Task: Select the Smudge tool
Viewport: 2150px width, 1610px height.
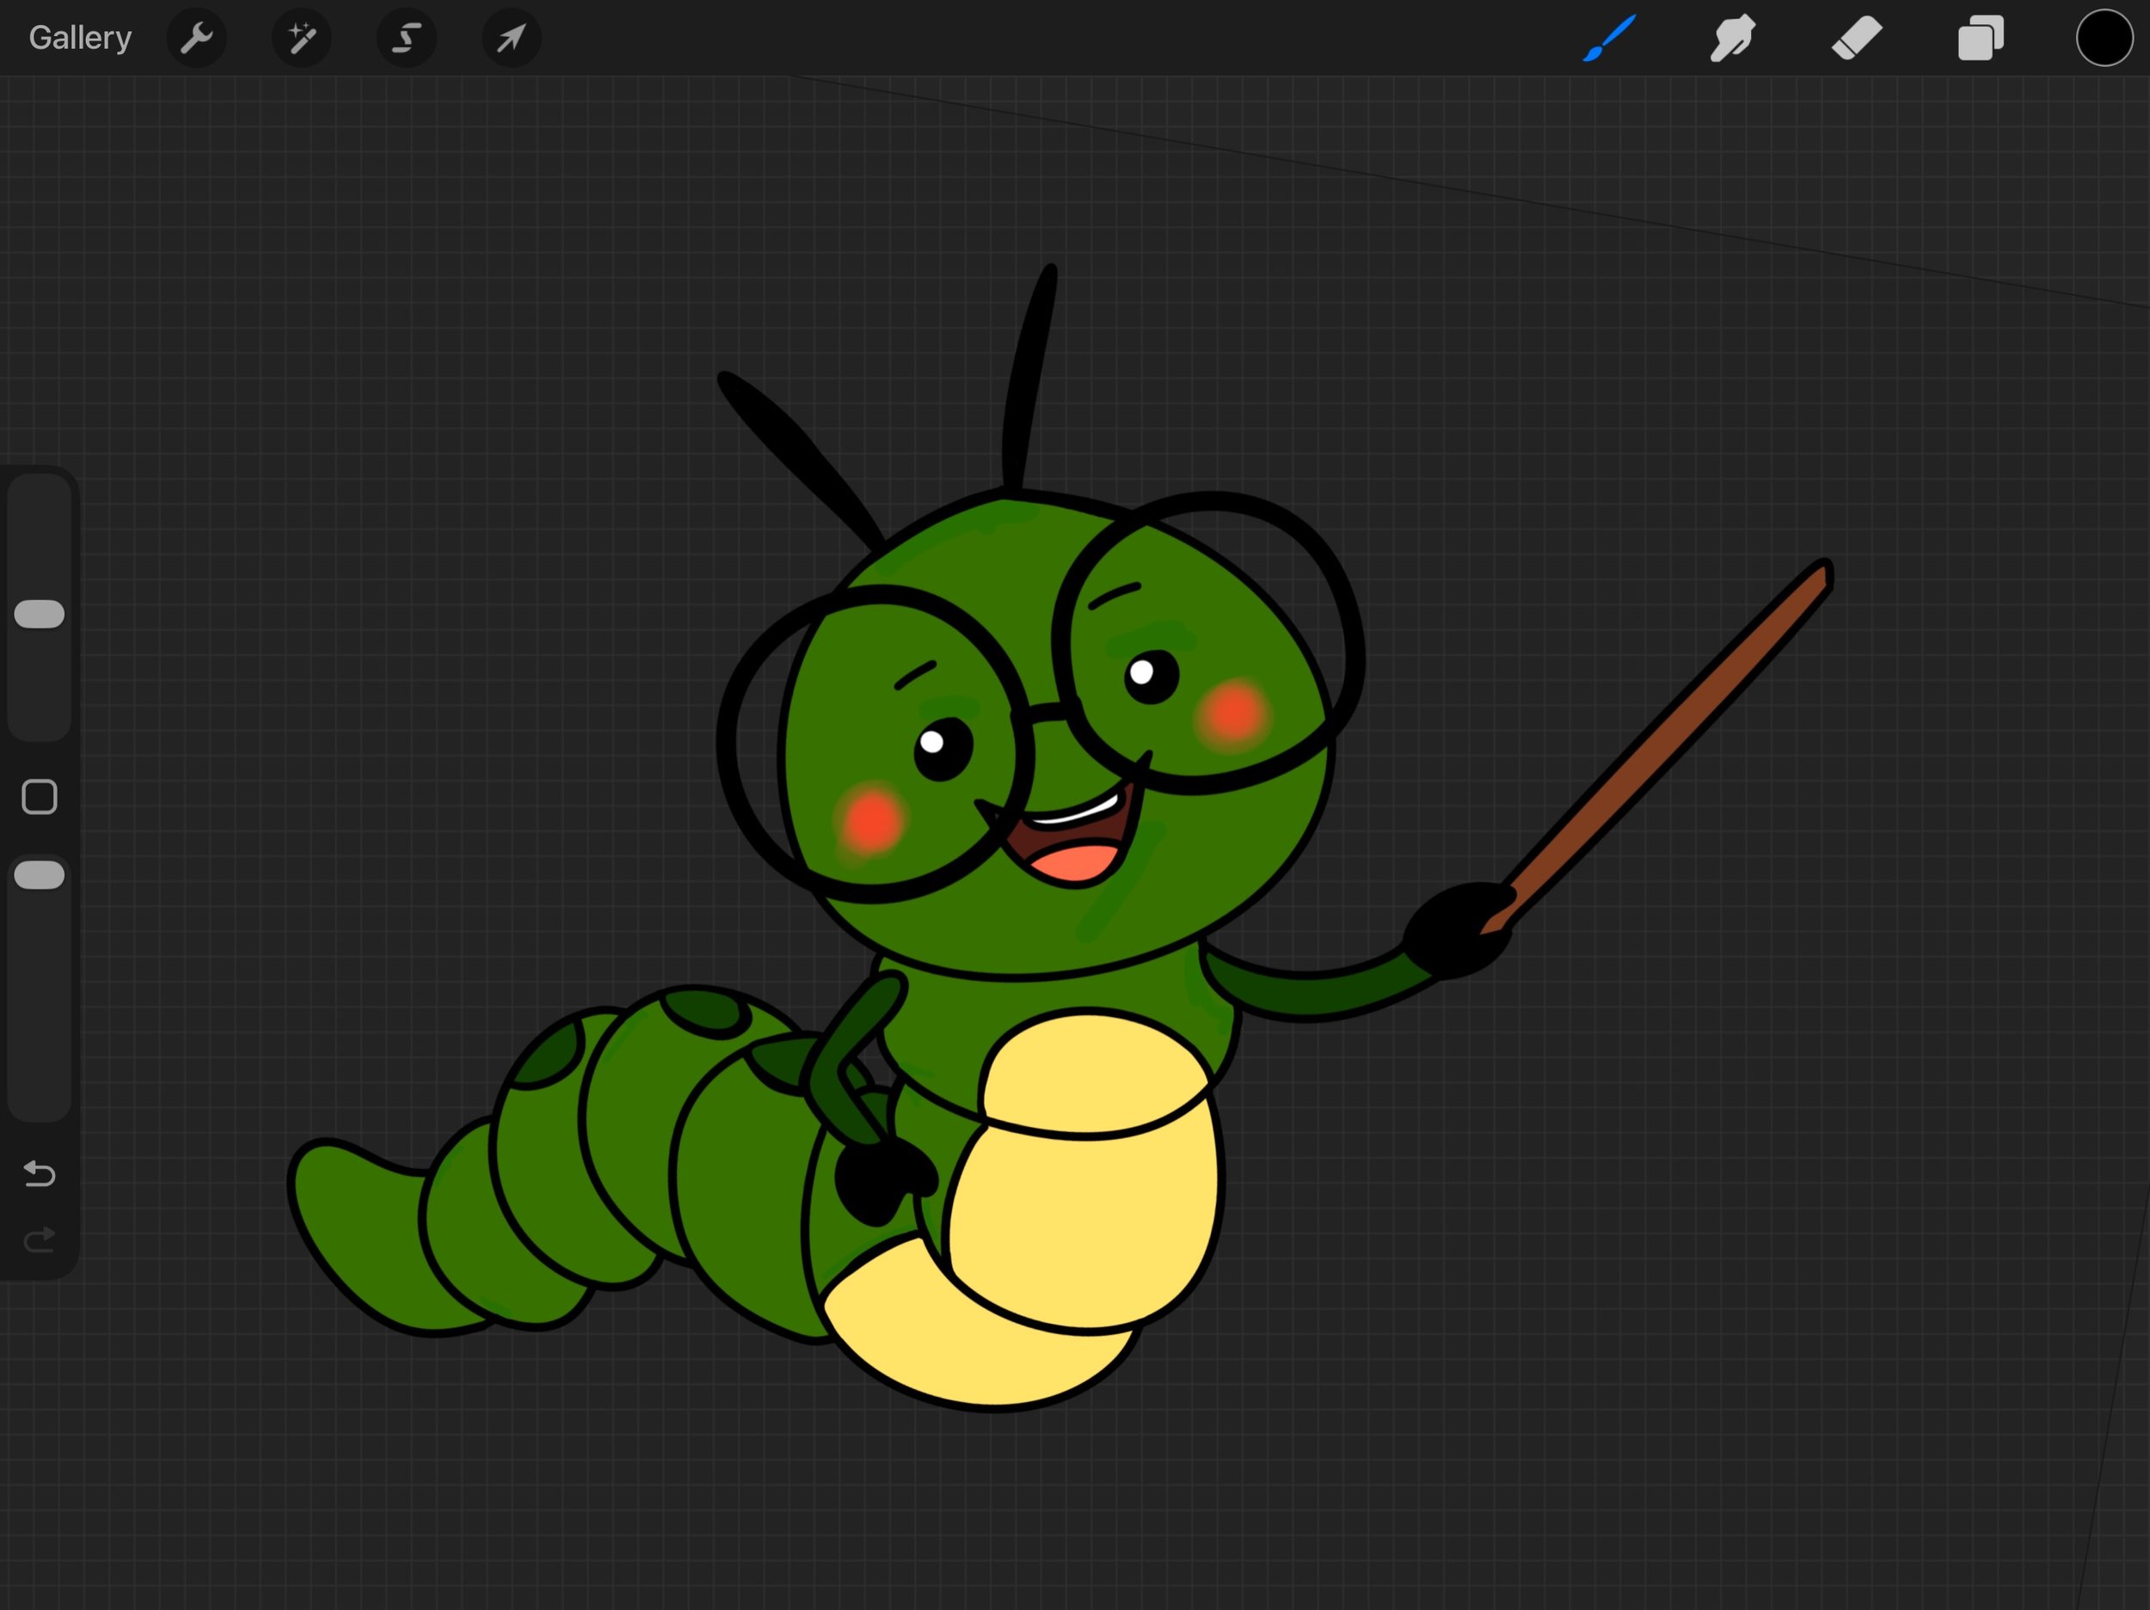Action: tap(1733, 38)
